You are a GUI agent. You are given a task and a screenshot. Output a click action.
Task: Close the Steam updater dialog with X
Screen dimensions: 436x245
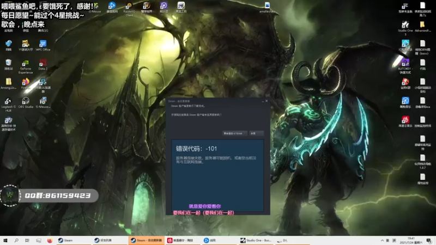267,101
